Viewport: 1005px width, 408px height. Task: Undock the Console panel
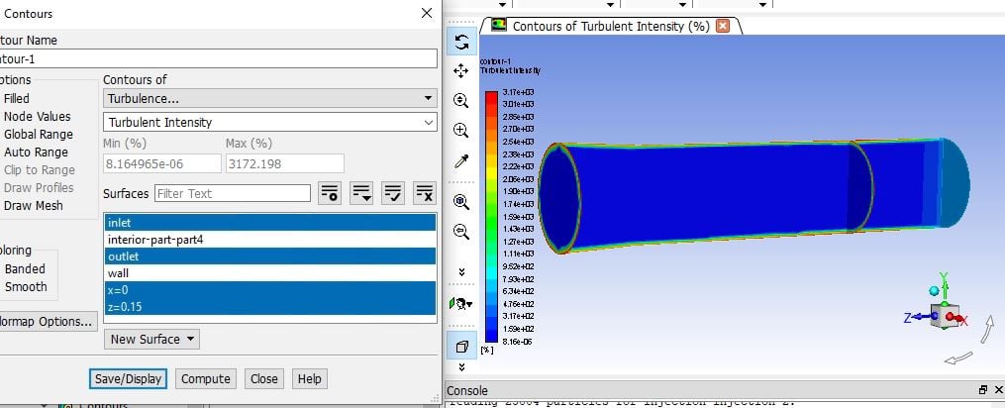[x=983, y=390]
